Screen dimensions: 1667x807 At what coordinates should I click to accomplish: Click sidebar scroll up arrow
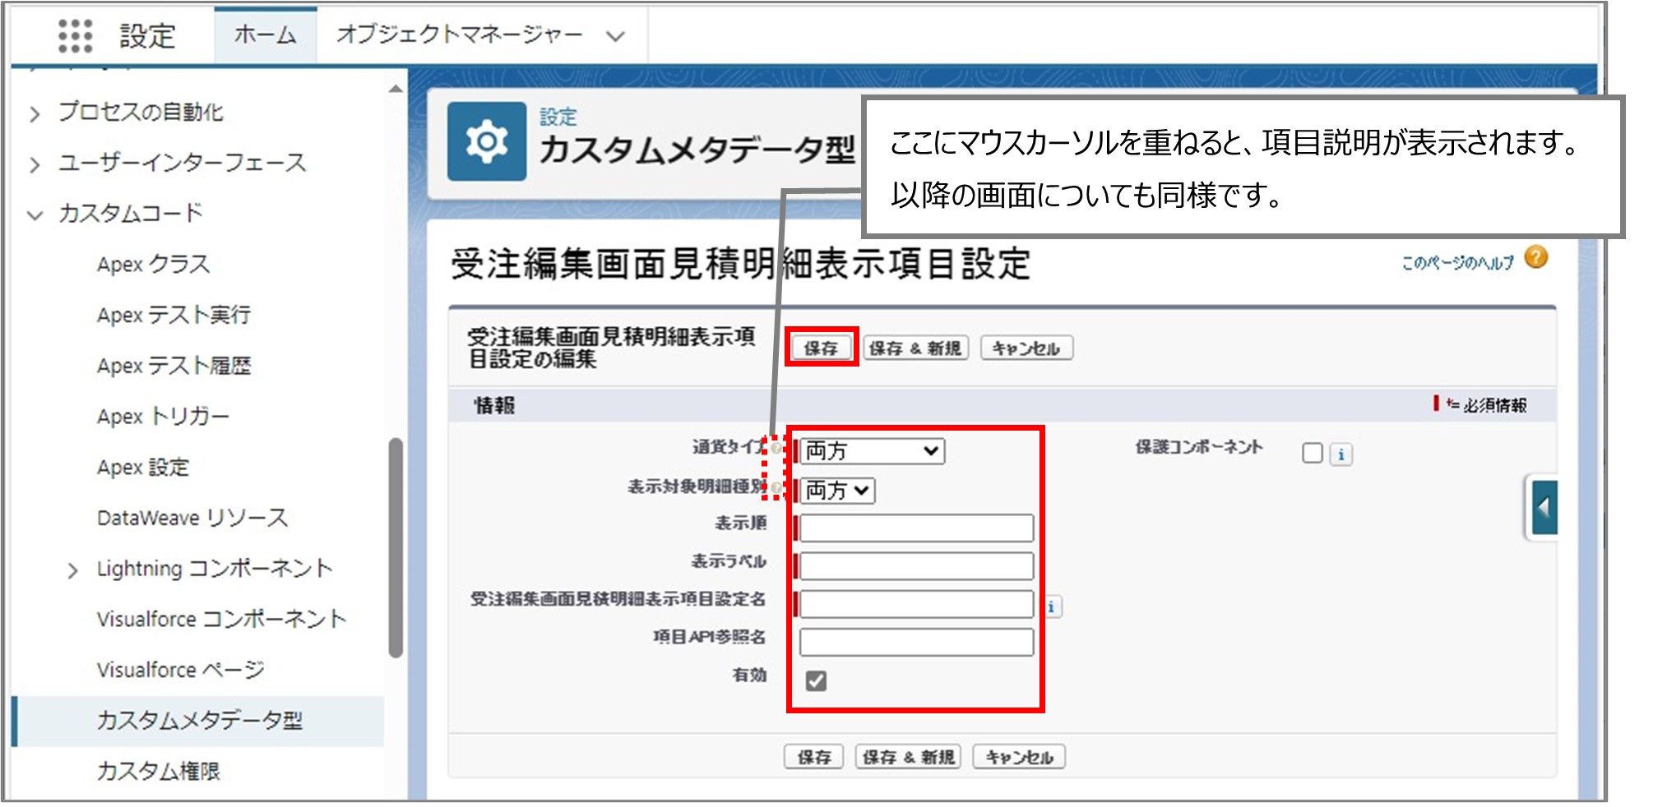[396, 89]
